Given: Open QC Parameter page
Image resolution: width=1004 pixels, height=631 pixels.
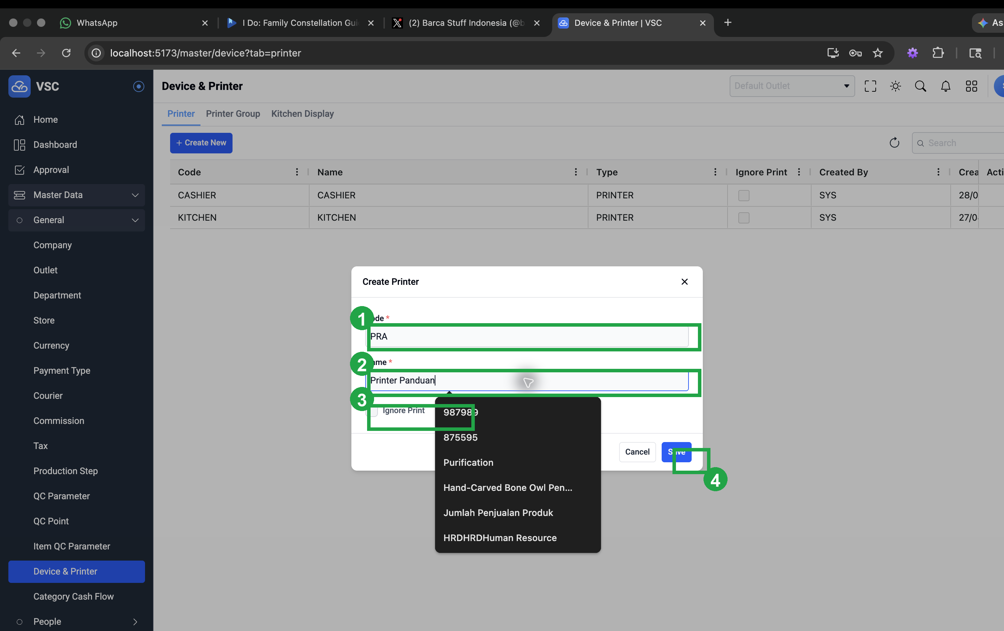Looking at the screenshot, I should 62,496.
